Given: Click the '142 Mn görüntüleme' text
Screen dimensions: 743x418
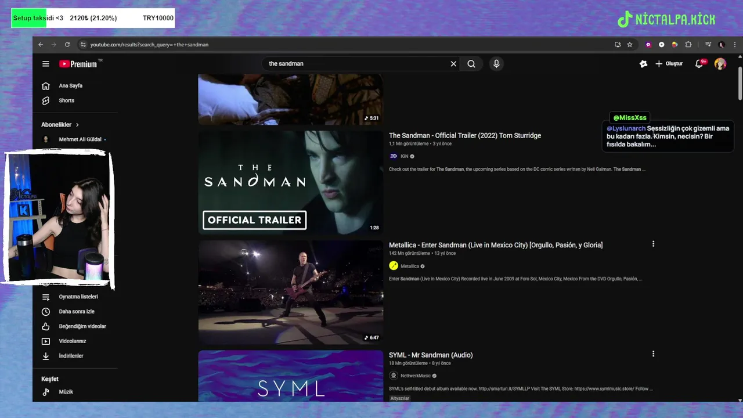Looking at the screenshot, I should point(409,253).
